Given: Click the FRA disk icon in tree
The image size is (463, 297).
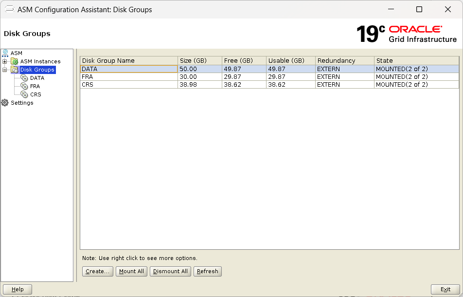Looking at the screenshot, I should coord(24,86).
